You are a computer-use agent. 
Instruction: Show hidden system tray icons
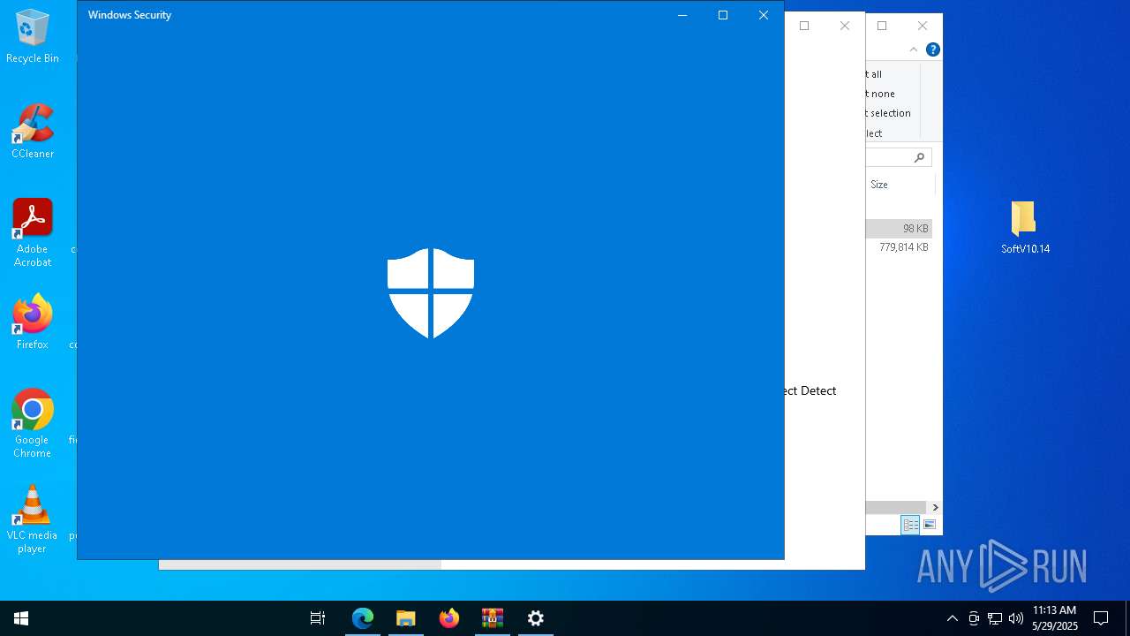[952, 618]
